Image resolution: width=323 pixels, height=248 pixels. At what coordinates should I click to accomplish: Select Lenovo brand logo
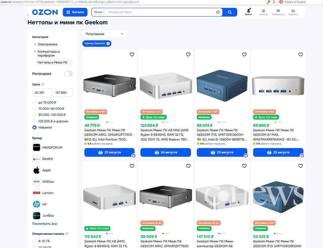pyautogui.click(x=36, y=193)
